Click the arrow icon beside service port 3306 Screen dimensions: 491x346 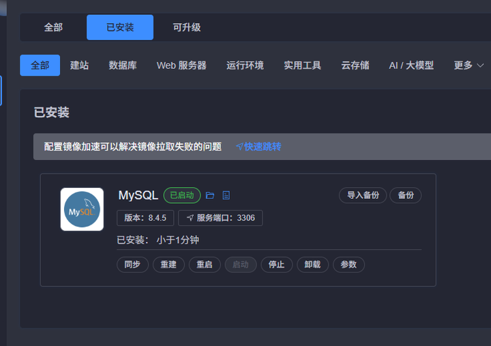point(190,218)
